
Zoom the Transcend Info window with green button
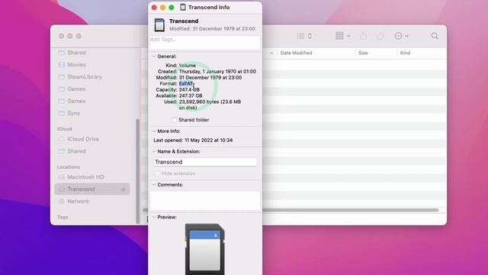[172, 7]
